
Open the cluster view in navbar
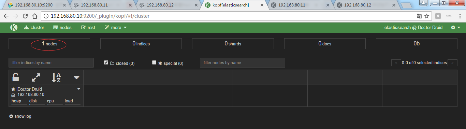[34, 28]
